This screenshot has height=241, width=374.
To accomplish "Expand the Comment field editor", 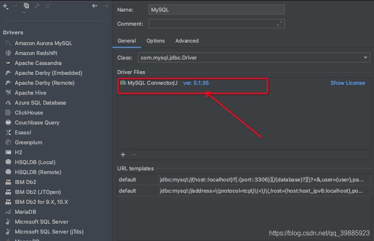I will pos(279,24).
